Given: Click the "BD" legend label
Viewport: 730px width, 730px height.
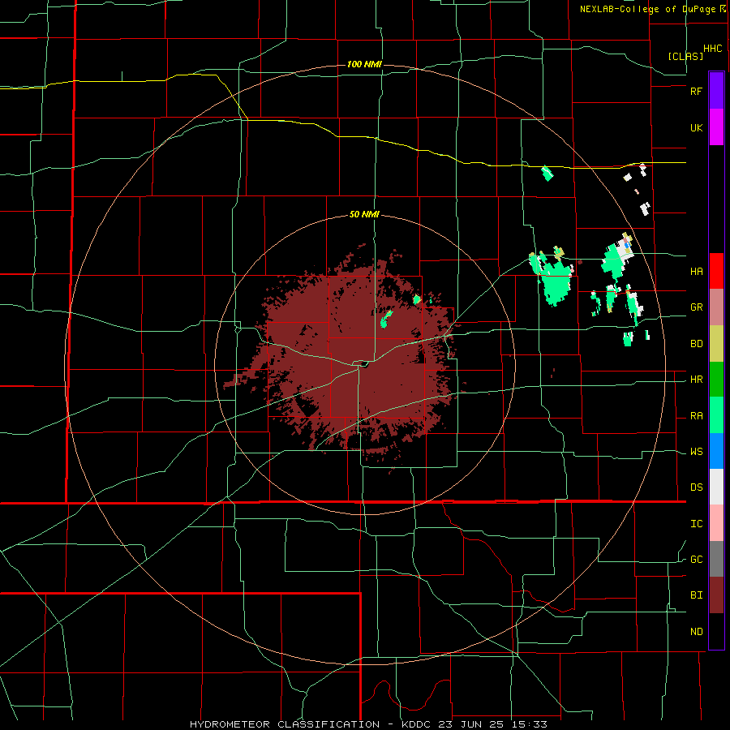Looking at the screenshot, I should [x=697, y=344].
